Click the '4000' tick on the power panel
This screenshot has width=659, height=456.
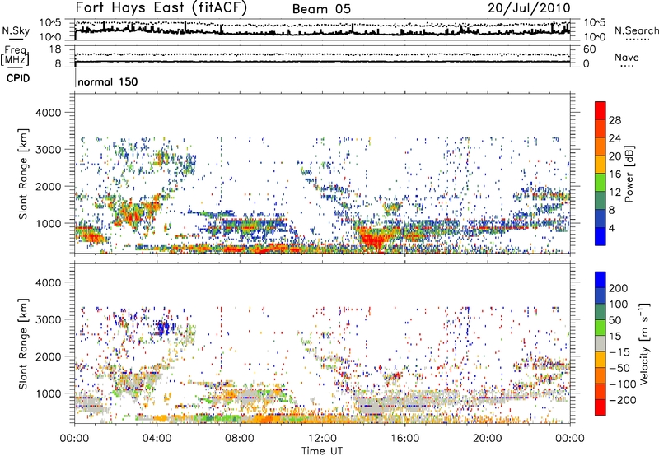click(49, 113)
